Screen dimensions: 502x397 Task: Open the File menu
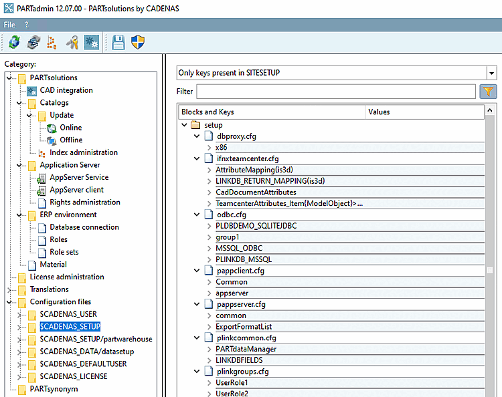(x=9, y=25)
